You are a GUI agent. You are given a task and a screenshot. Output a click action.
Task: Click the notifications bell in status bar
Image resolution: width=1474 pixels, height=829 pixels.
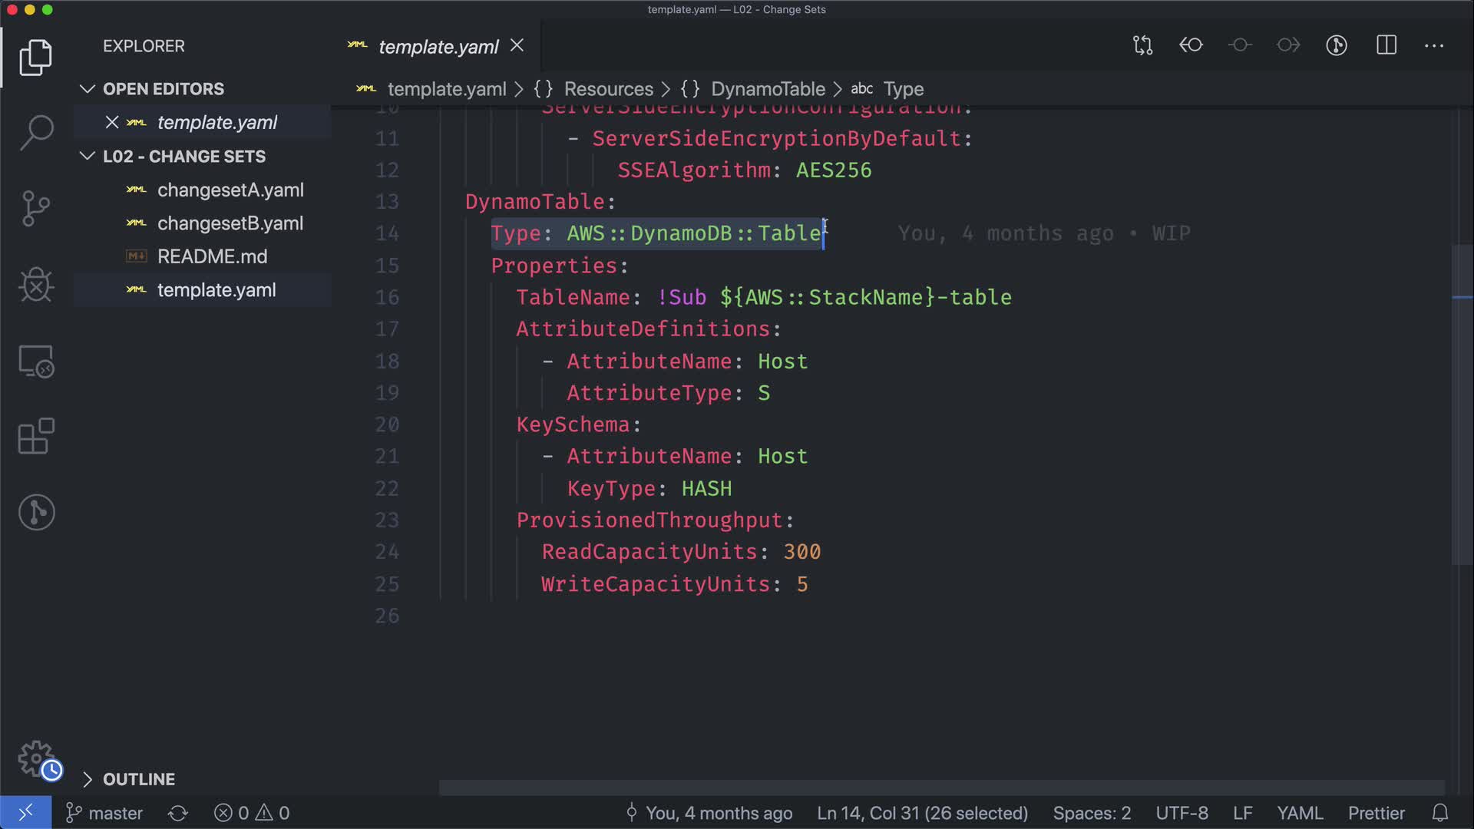(x=1440, y=813)
